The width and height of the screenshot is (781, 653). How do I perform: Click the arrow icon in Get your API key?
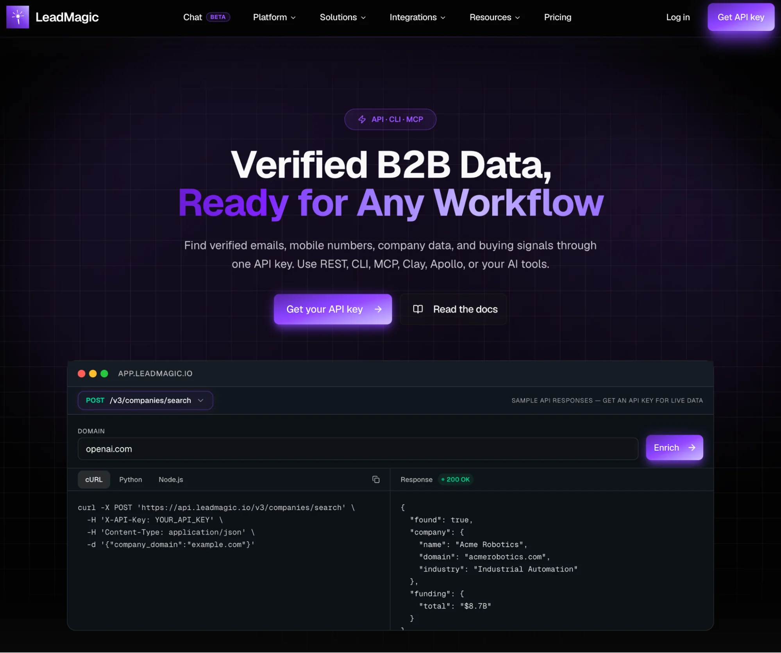(x=378, y=309)
